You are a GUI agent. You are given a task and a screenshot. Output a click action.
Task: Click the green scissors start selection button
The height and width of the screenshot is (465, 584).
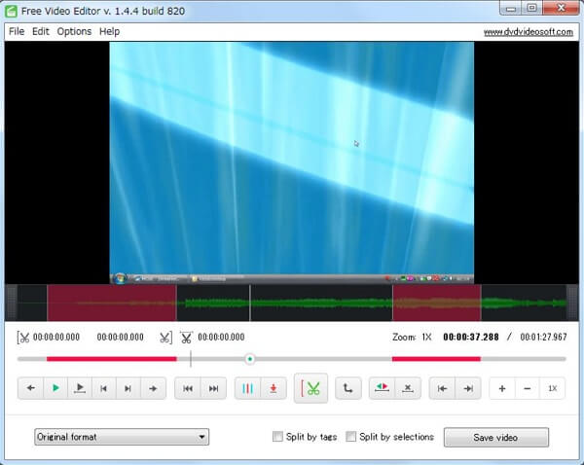click(310, 388)
